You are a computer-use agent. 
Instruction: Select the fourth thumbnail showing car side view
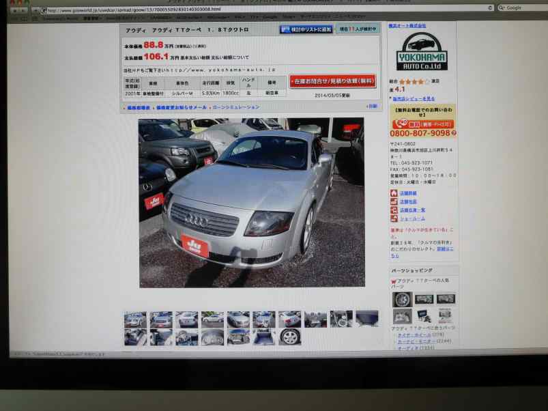click(212, 320)
